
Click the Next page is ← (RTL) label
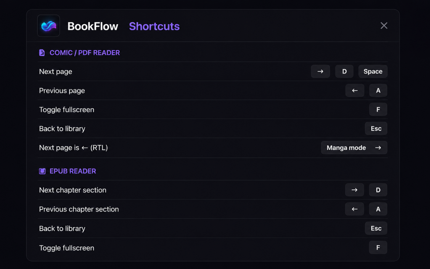73,148
